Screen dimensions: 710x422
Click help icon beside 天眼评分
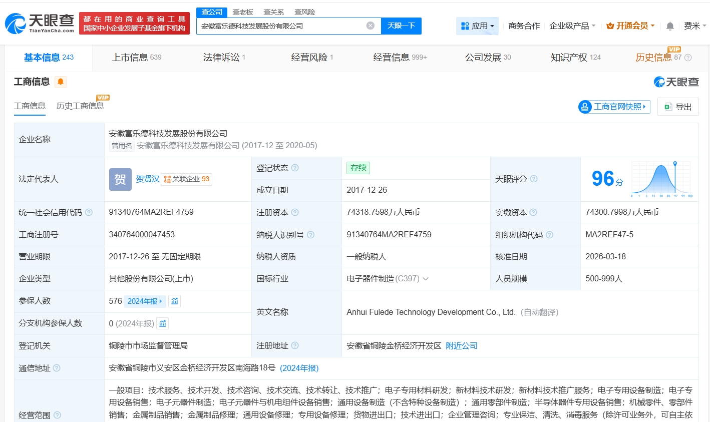click(x=534, y=179)
